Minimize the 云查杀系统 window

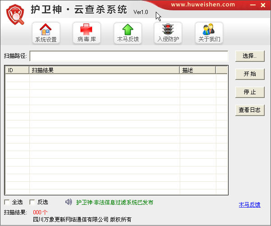pos(252,5)
